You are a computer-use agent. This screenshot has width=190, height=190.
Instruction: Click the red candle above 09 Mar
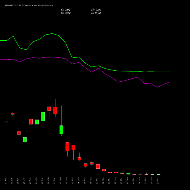[85, 165]
